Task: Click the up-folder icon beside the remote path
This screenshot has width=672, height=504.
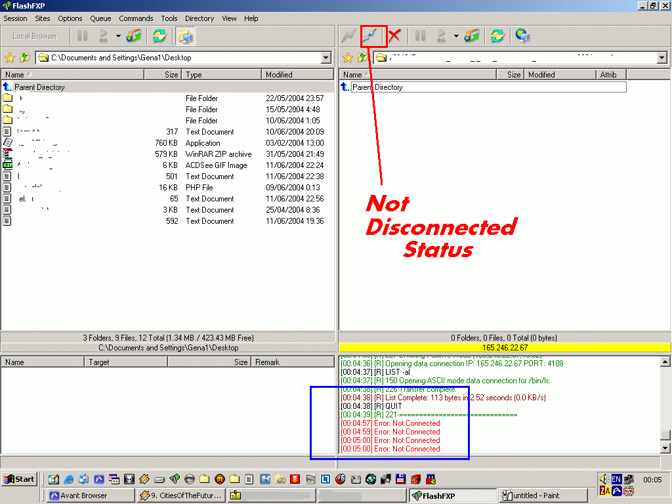Action: [362, 58]
